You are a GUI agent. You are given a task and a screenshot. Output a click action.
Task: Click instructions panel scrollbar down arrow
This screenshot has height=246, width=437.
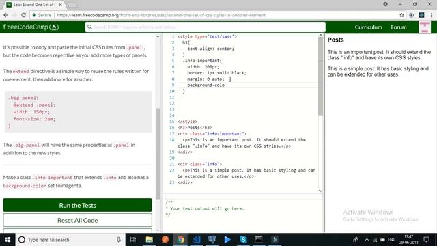[x=158, y=230]
